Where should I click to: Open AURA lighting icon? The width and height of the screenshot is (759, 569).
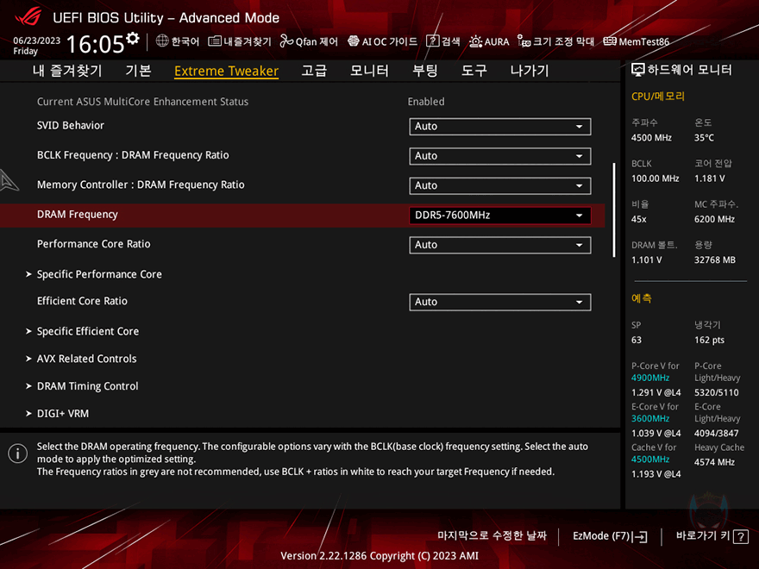tap(475, 41)
